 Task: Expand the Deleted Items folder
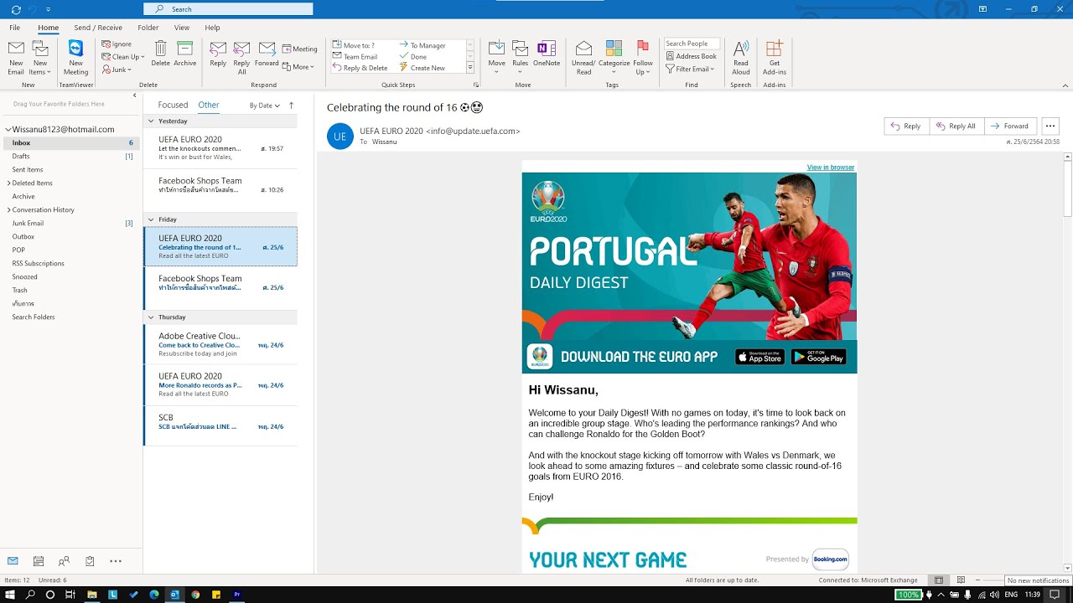(x=9, y=183)
